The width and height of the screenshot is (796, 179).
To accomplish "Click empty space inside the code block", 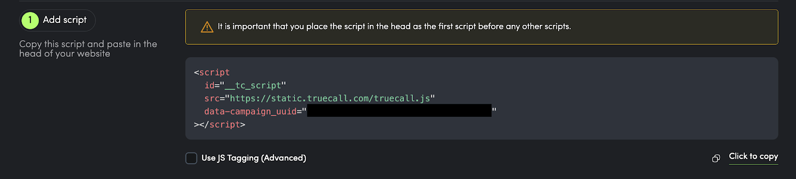I will [x=622, y=99].
